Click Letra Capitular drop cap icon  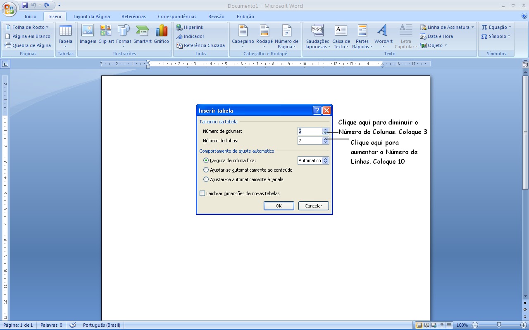click(406, 31)
